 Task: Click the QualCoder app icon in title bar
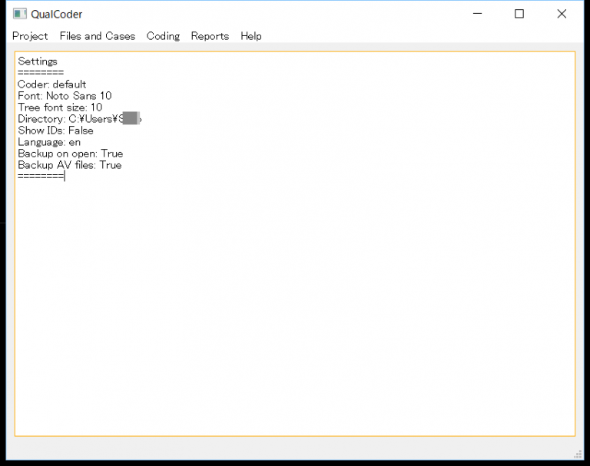click(20, 14)
